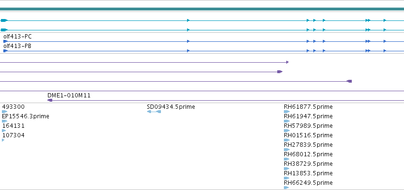404x190 pixels.
Task: Select the 493300 feature label
Action: point(13,107)
